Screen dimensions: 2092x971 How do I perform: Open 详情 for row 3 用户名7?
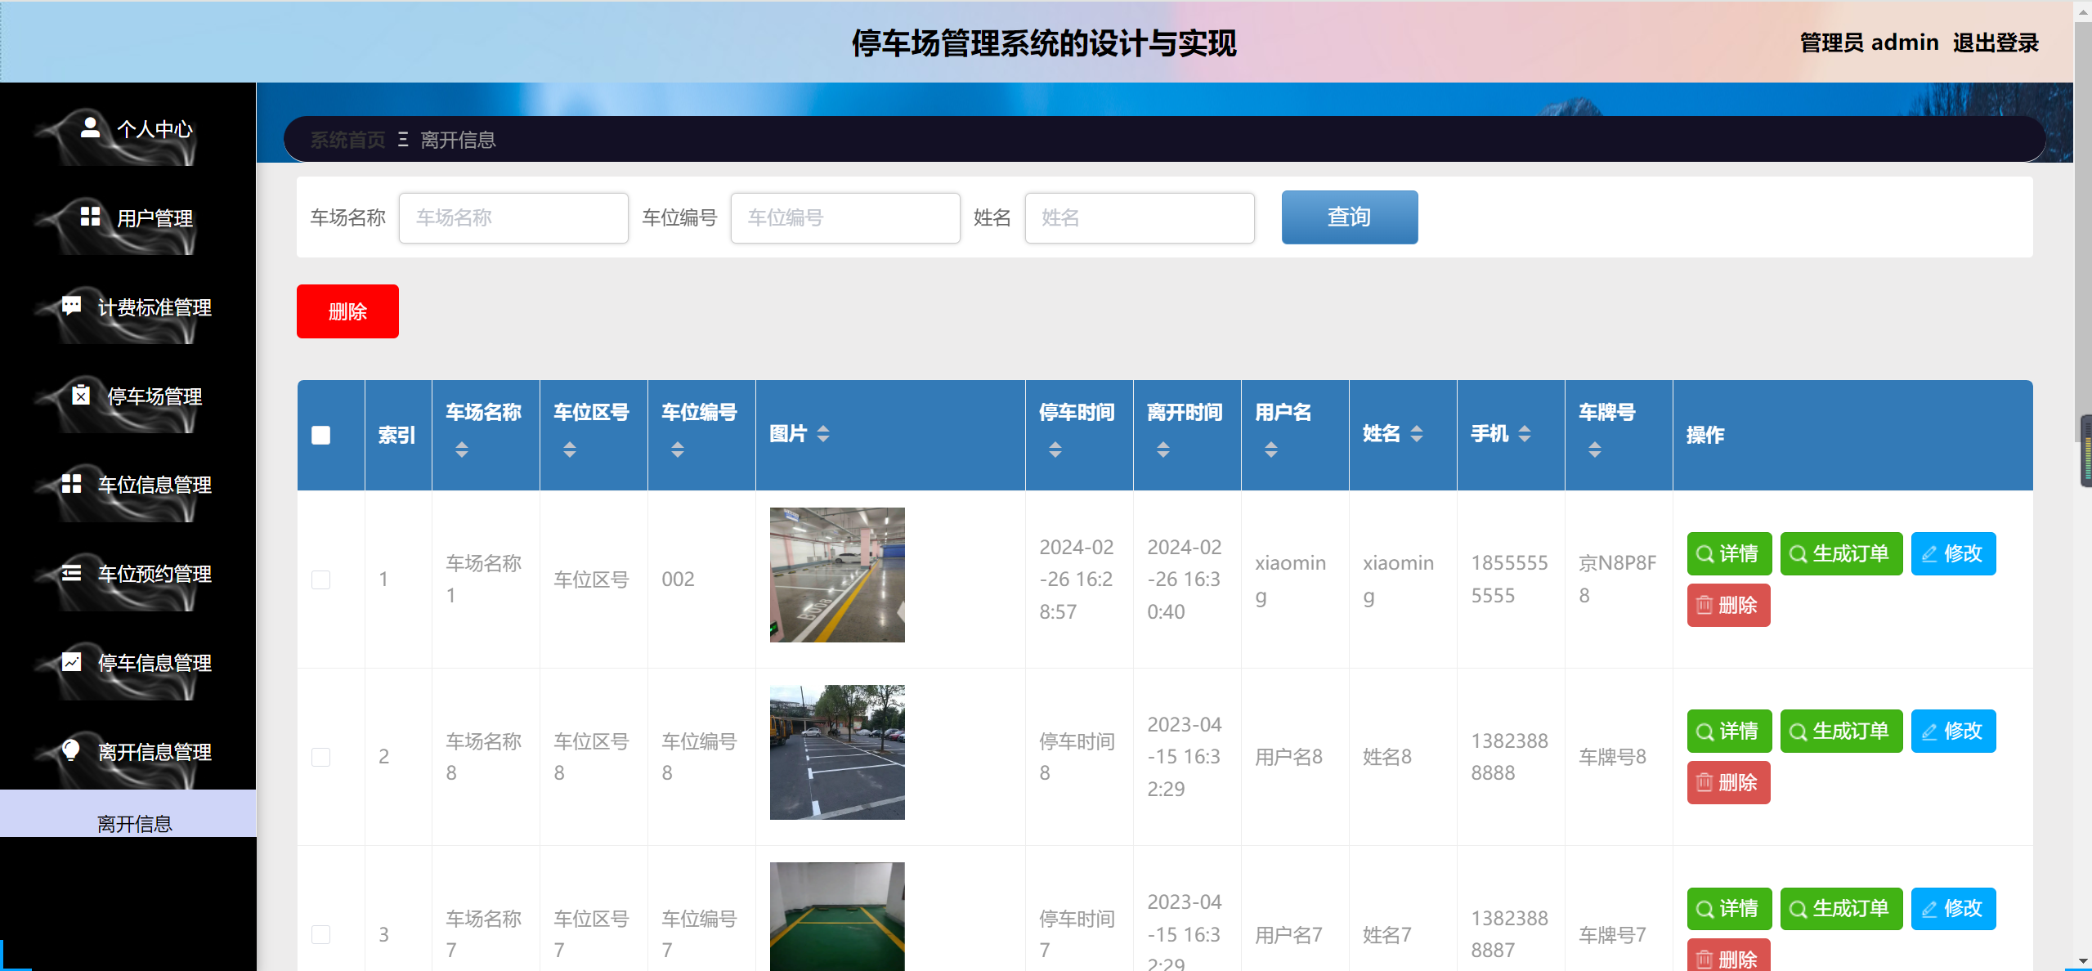[x=1729, y=909]
